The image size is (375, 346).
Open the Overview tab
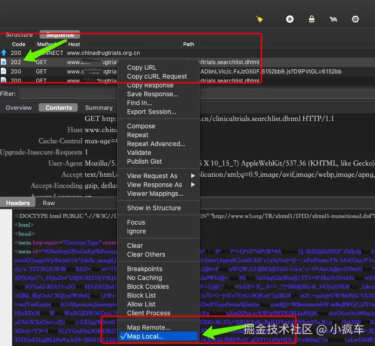coord(19,107)
